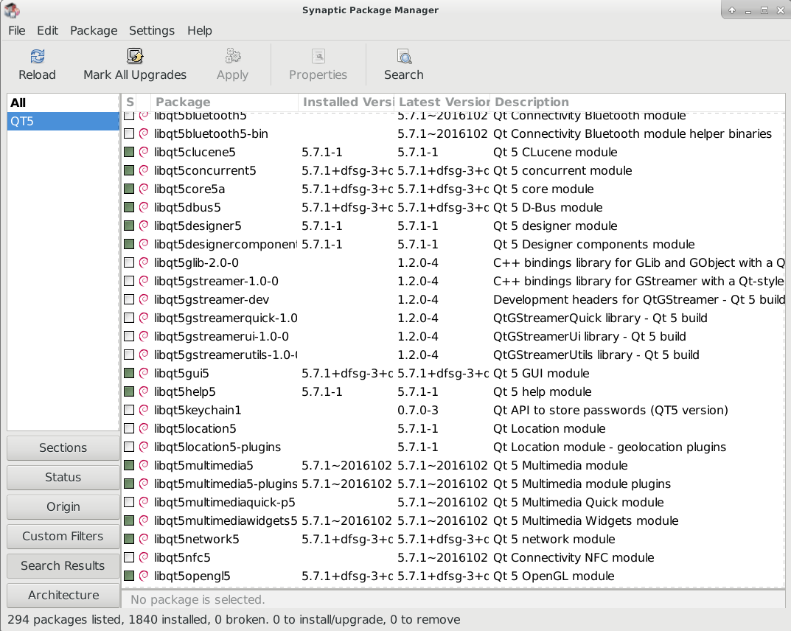Select the libqt5designercomponent package row

click(x=453, y=244)
